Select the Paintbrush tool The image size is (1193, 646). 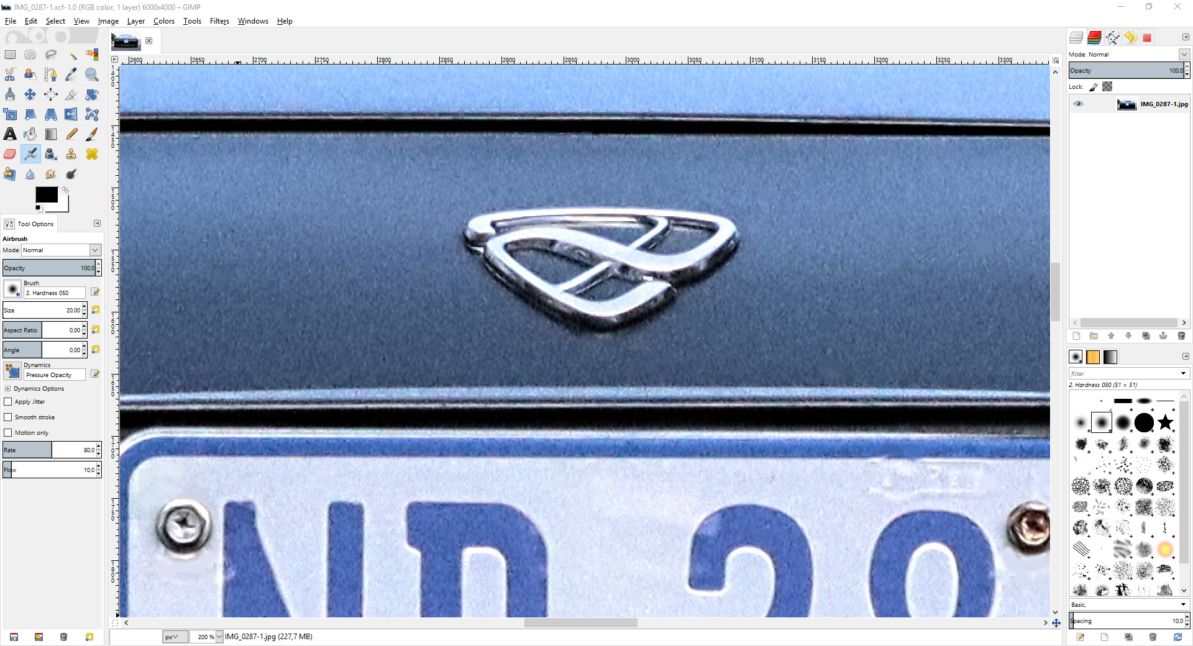pyautogui.click(x=92, y=134)
